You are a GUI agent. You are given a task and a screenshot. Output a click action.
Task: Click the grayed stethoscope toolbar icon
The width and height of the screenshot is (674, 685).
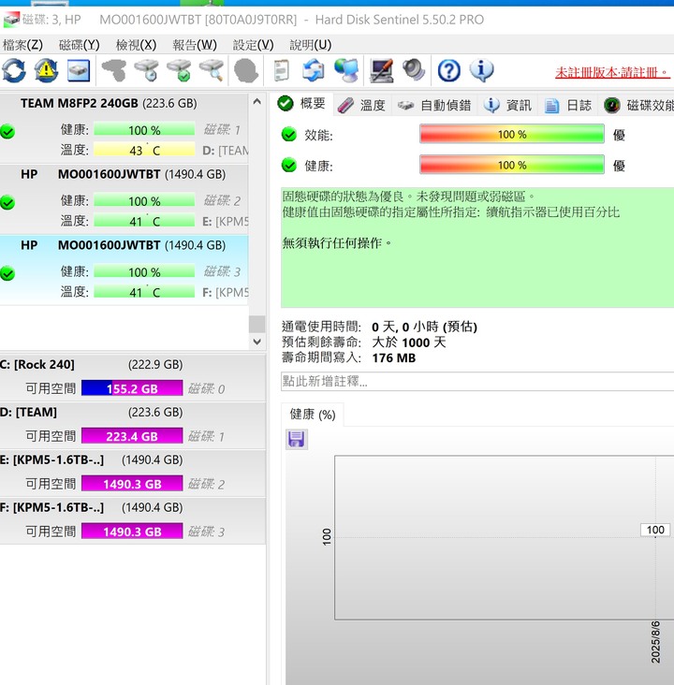tap(114, 70)
